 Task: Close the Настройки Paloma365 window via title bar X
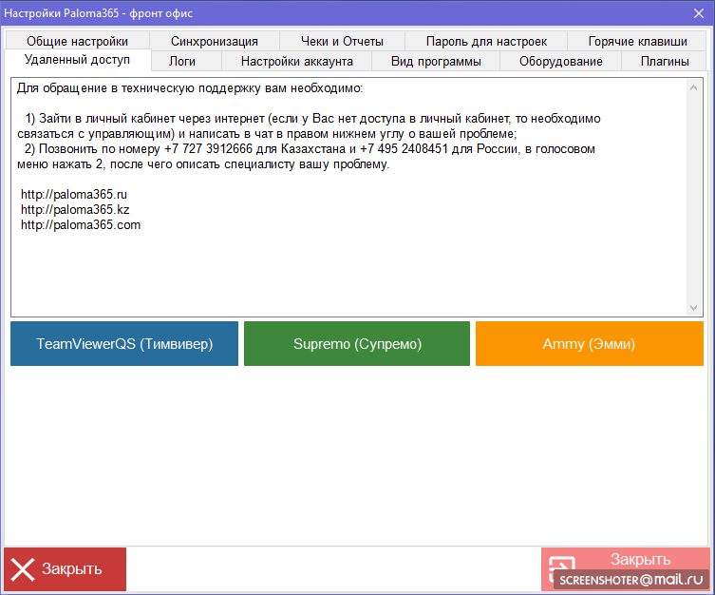pyautogui.click(x=698, y=12)
